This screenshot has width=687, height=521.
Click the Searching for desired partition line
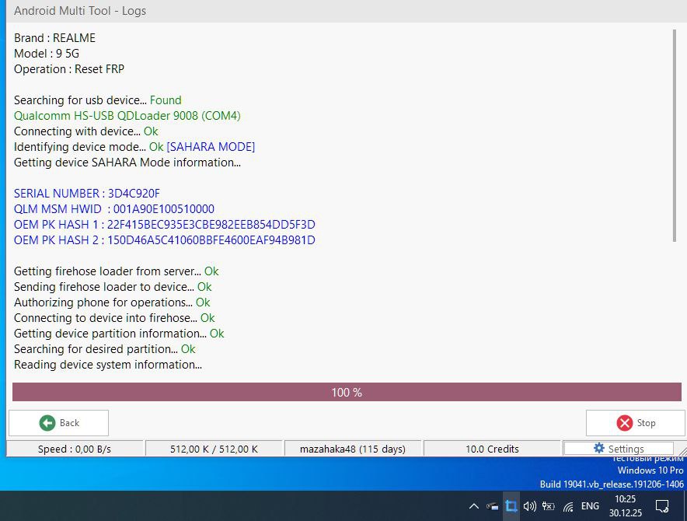[105, 349]
